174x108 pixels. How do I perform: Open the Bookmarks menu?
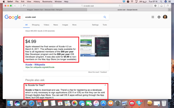[47, 2]
